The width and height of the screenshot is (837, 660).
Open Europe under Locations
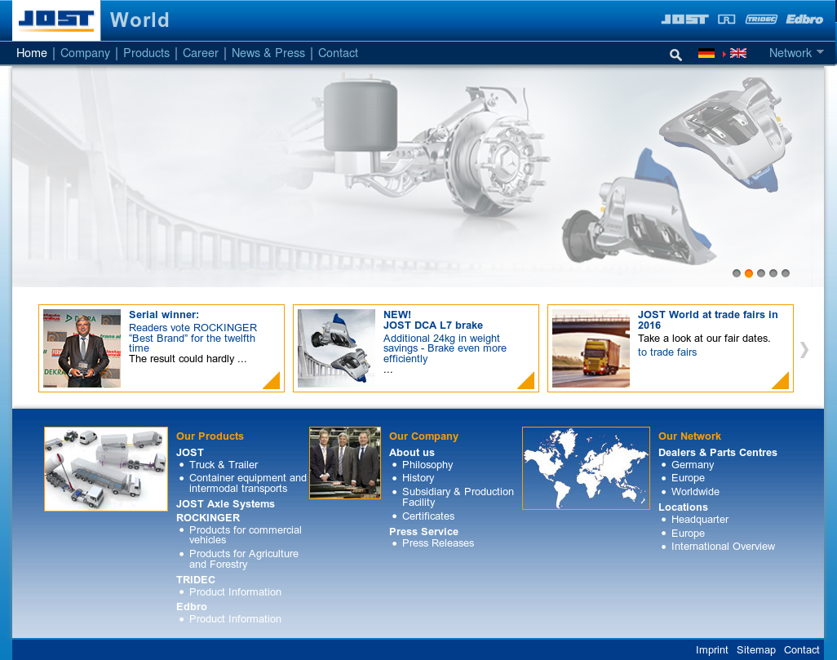(688, 534)
